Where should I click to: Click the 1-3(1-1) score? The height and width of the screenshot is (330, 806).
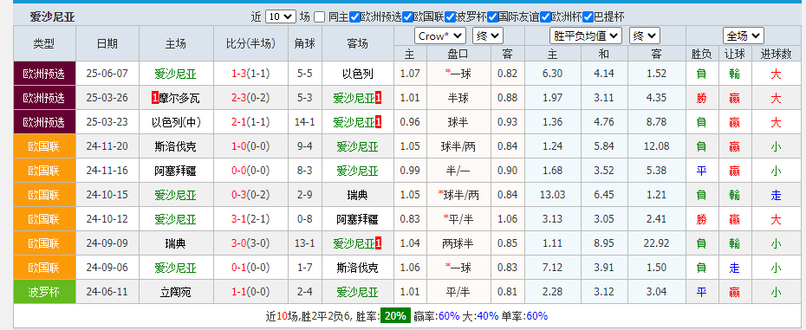250,74
